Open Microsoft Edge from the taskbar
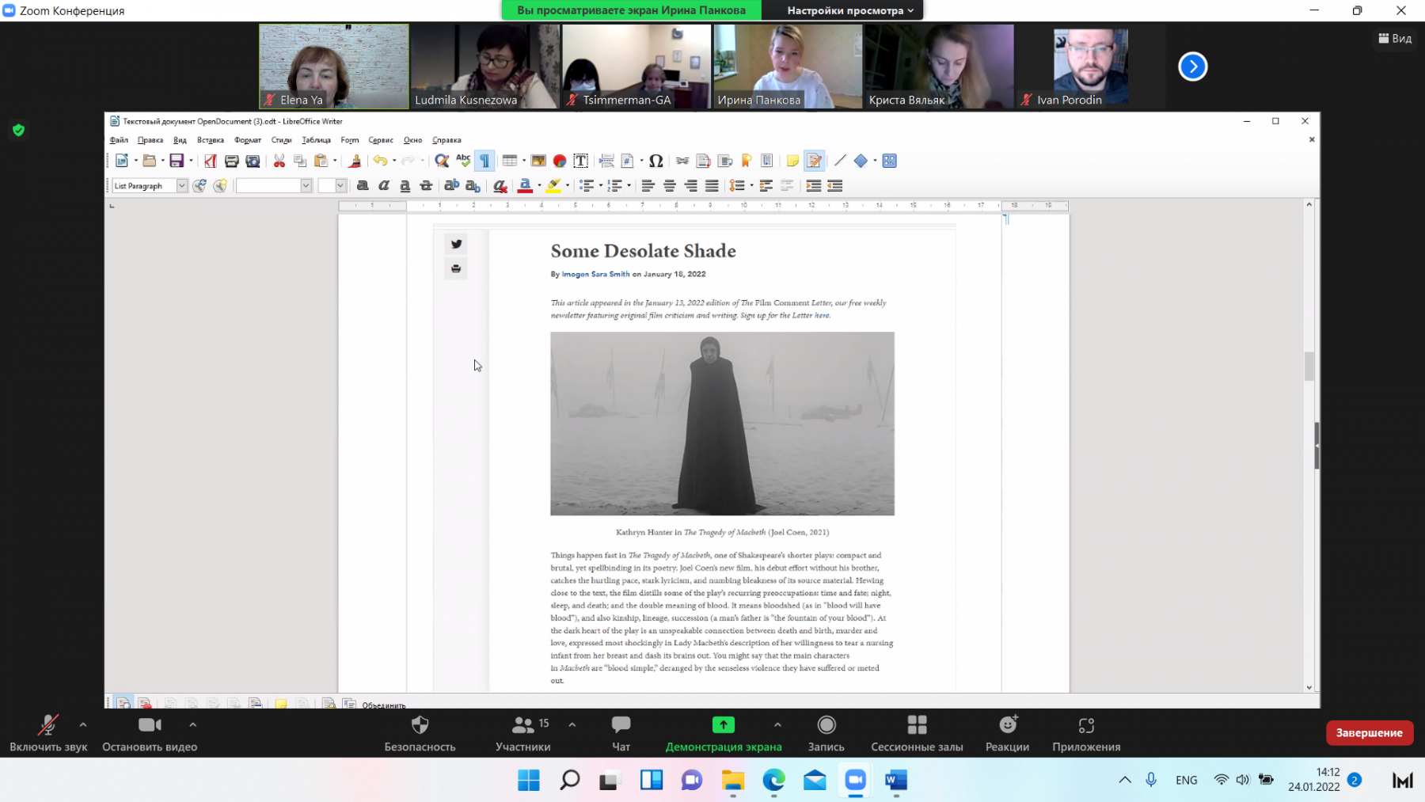The height and width of the screenshot is (802, 1425). [773, 781]
